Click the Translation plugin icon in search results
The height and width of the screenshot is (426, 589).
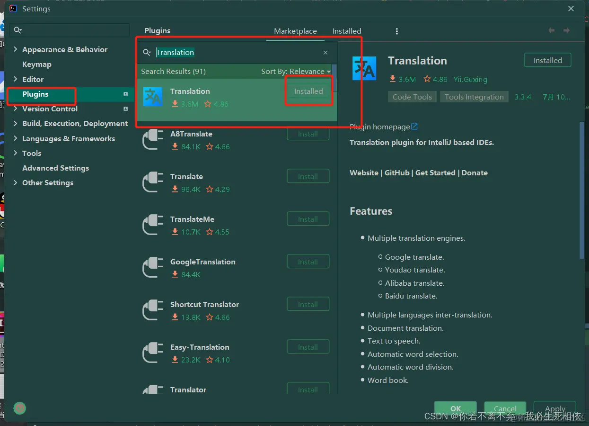coord(153,97)
